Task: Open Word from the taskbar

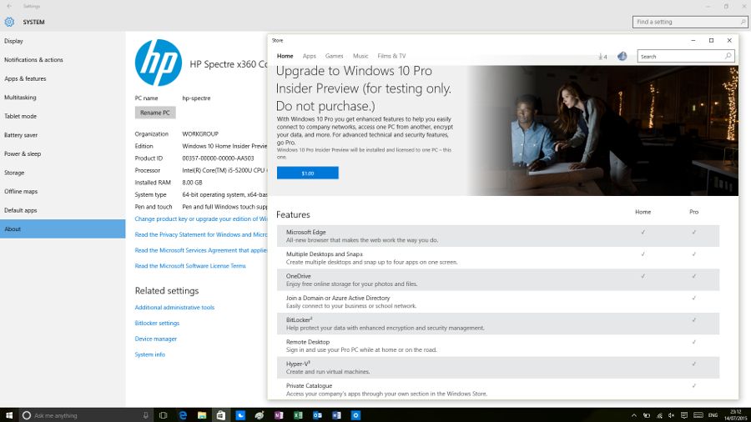Action: (x=336, y=415)
